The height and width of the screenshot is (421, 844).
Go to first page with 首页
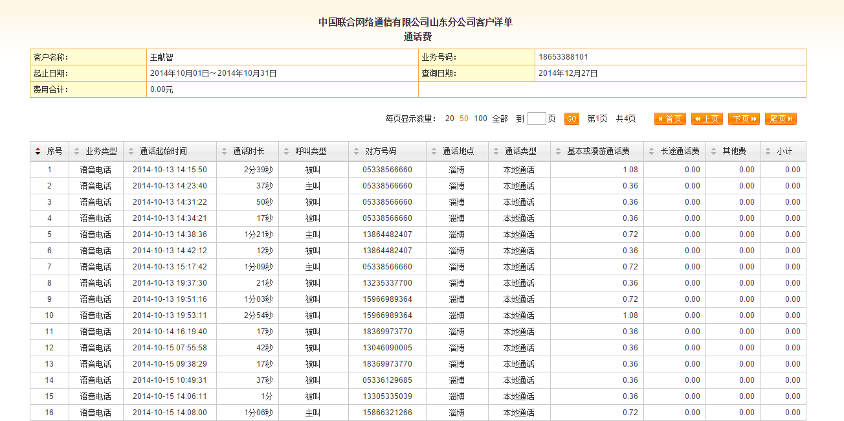[670, 119]
